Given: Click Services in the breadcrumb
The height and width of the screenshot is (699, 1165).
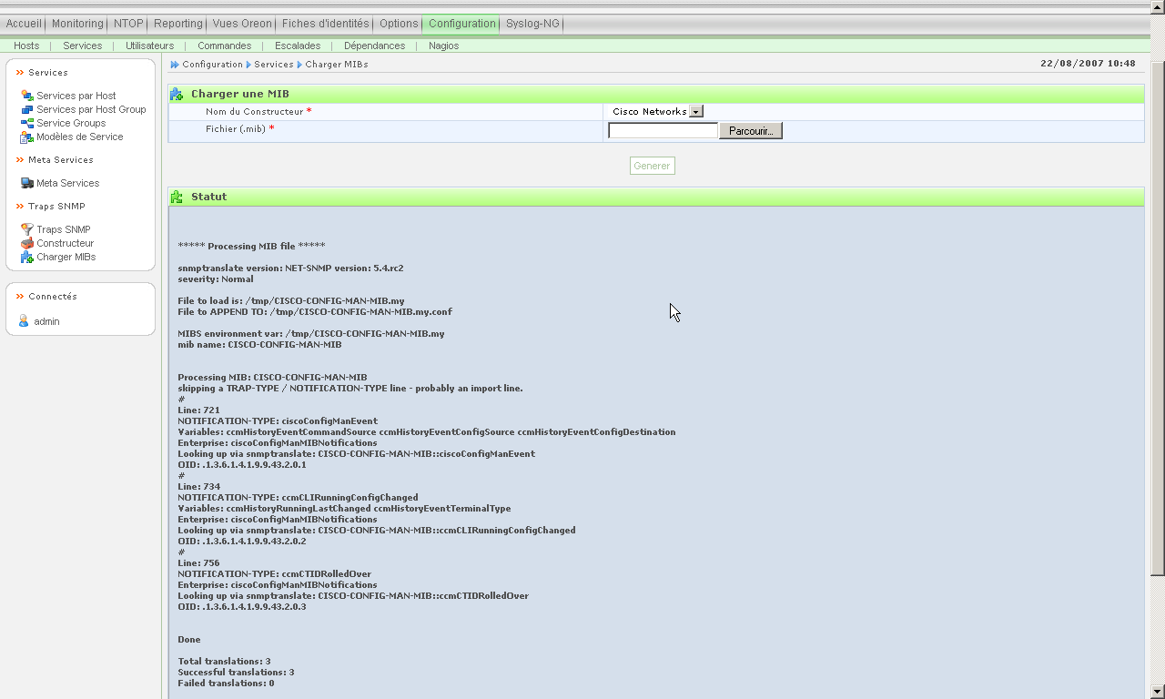Looking at the screenshot, I should pos(274,65).
